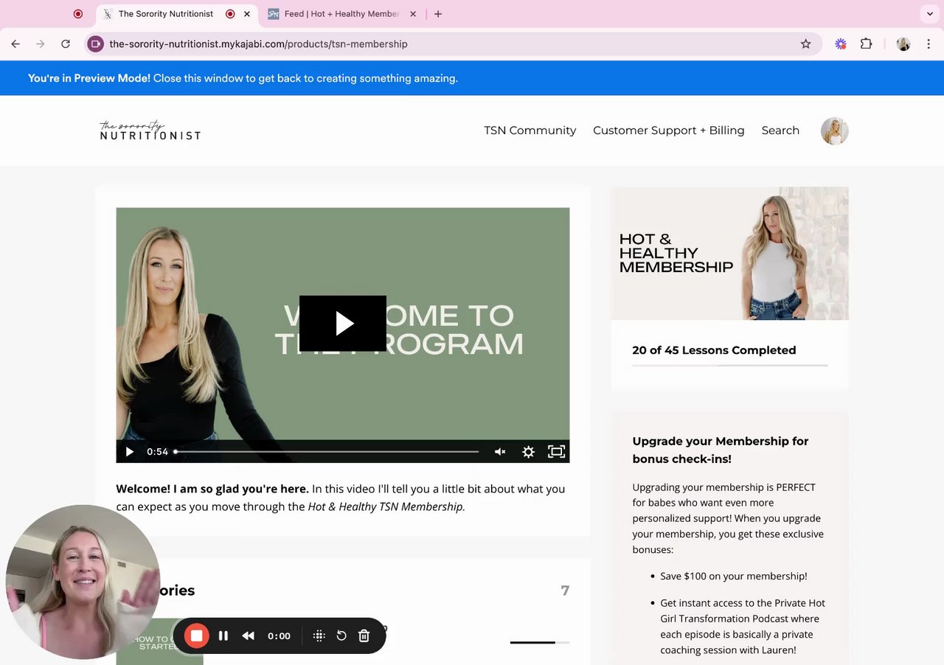View site information icon in address bar
Image resolution: width=944 pixels, height=665 pixels.
coord(95,44)
